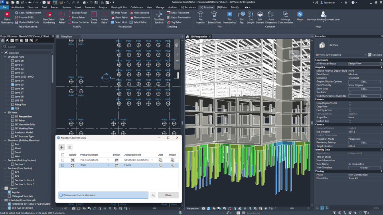Viewport: 383px width, 215px height.
Task: Click Isolate icon in Pile Foundations row
Action: (x=73, y=160)
